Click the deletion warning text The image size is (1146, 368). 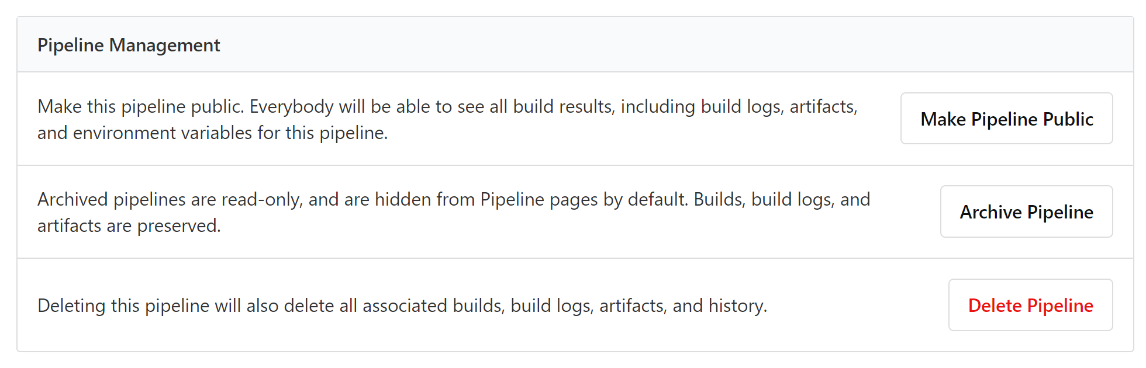pos(403,305)
